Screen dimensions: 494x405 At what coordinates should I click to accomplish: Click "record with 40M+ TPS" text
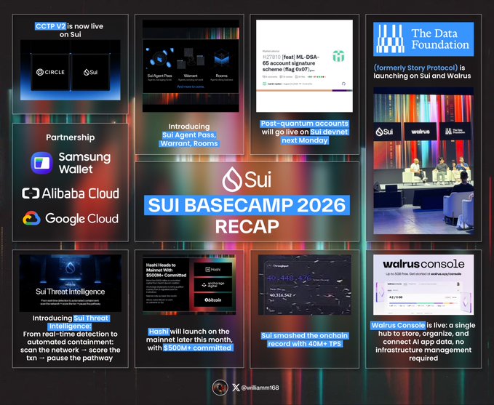tap(304, 344)
